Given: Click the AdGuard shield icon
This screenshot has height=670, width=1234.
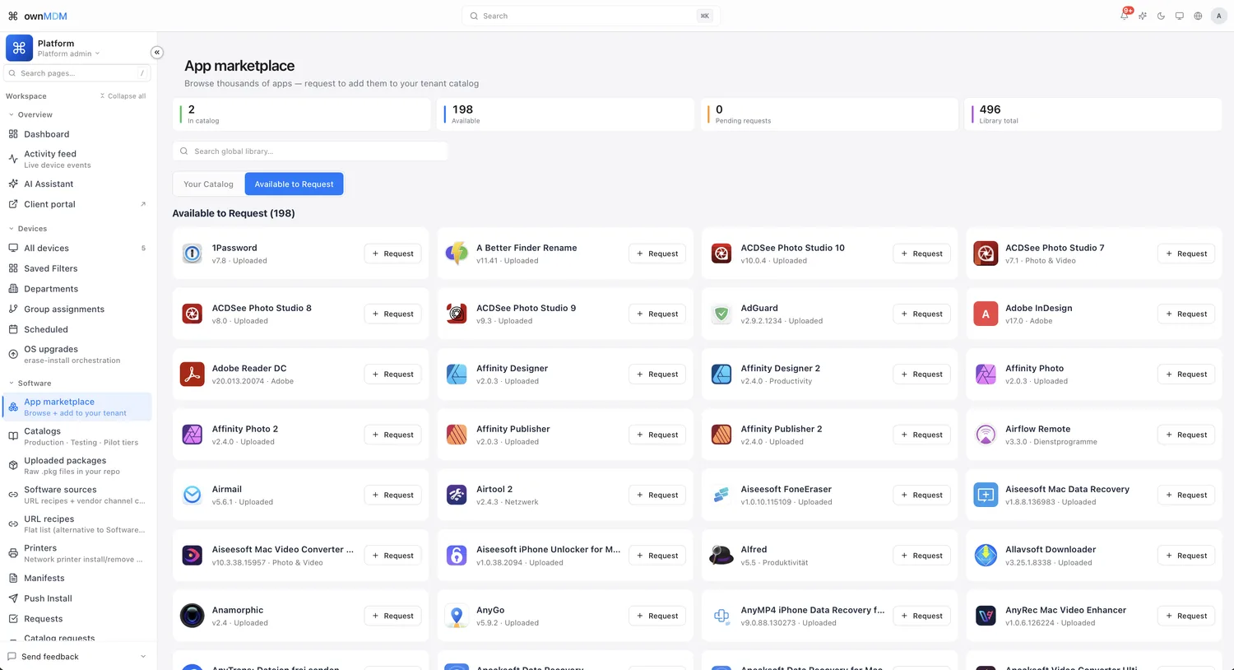Looking at the screenshot, I should click(721, 314).
